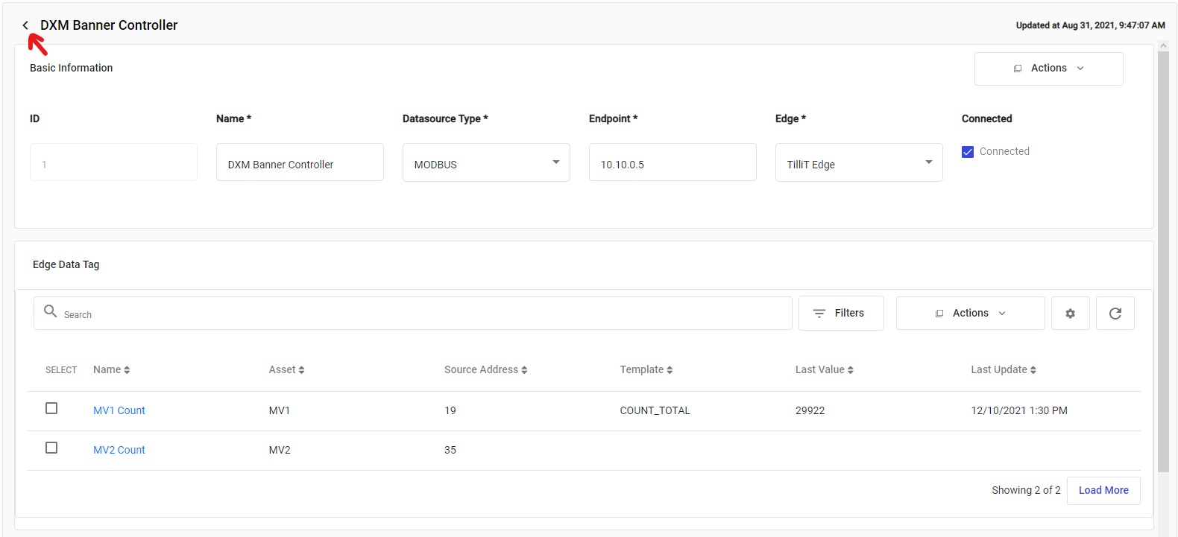
Task: Select the MV1 Count row checkbox
Action: coord(51,408)
